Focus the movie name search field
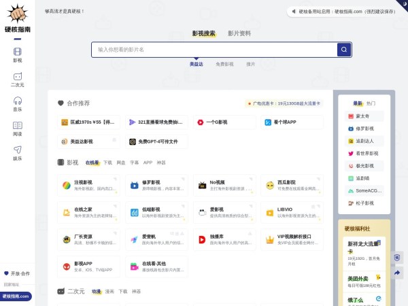The width and height of the screenshot is (408, 306). (x=214, y=50)
